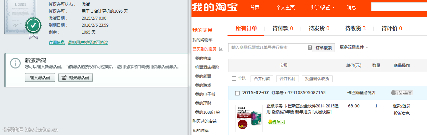
Task: Open 我的收藏 in sidebar
Action: (200, 130)
